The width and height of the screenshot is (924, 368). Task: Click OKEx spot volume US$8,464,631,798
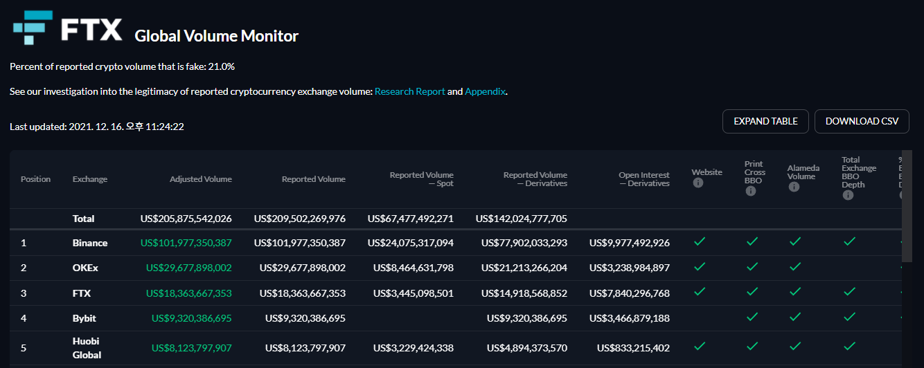(x=414, y=268)
